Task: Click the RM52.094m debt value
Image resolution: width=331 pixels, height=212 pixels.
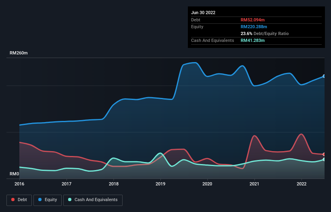Action: [x=252, y=20]
